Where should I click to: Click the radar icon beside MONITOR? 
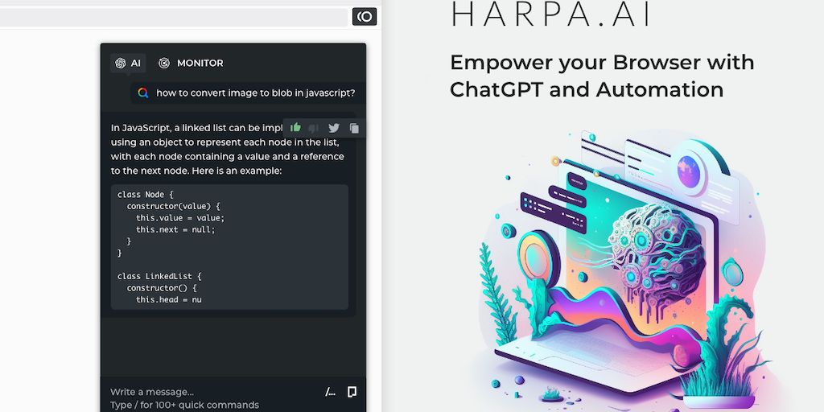[164, 63]
